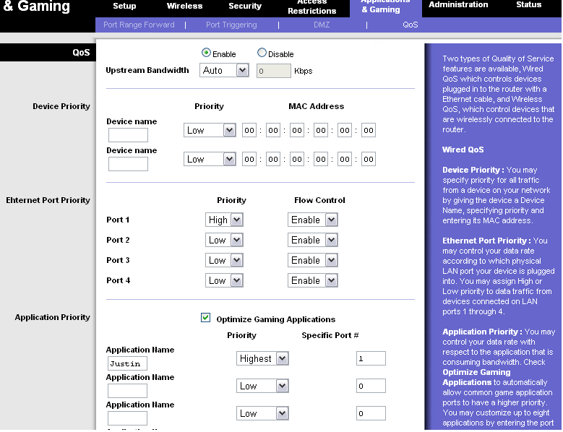This screenshot has height=432, width=563.
Task: Open Port 3 priority dropdown
Action: pyautogui.click(x=224, y=260)
